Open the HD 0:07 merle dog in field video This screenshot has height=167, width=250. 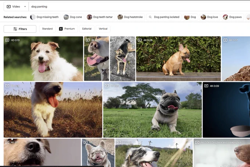[154, 153]
